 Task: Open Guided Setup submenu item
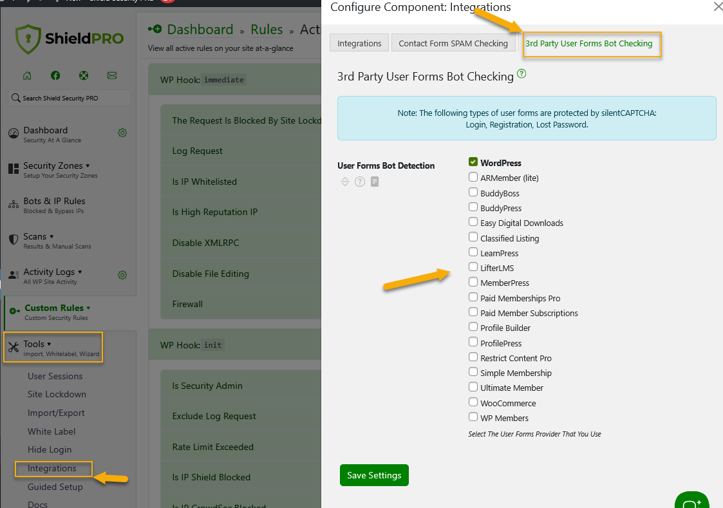point(55,487)
